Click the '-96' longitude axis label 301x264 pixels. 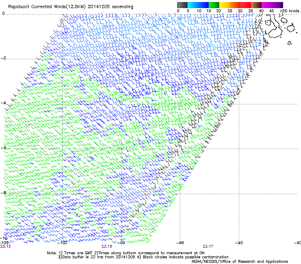tap(180, 243)
